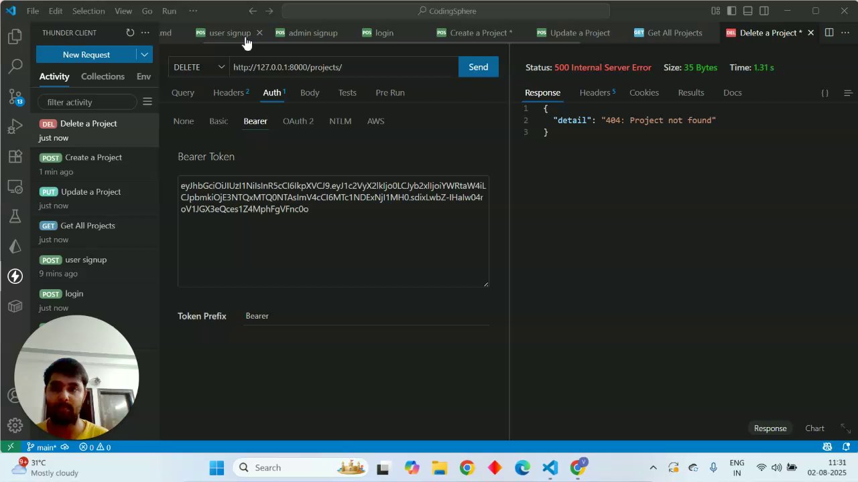Show response as formatted JSON braces
This screenshot has width=858, height=482.
tap(825, 93)
